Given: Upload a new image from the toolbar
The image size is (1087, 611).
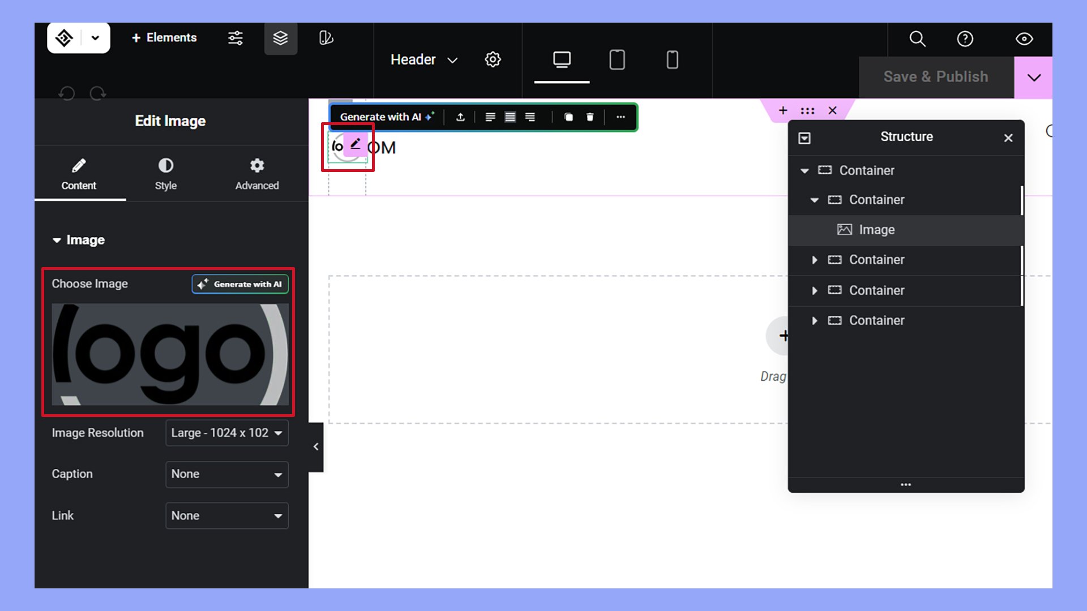Looking at the screenshot, I should pos(460,117).
